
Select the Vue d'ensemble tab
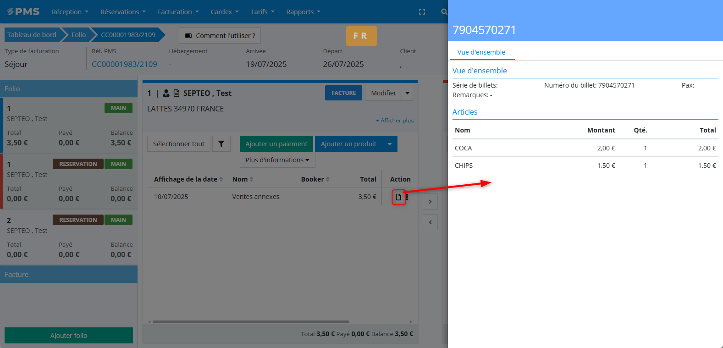click(x=481, y=52)
